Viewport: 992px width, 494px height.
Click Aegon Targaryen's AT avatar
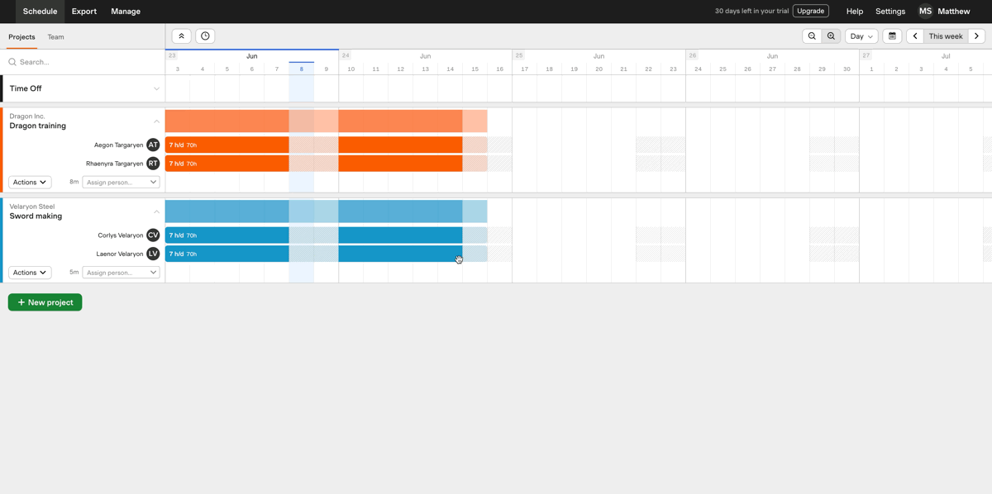pyautogui.click(x=153, y=145)
